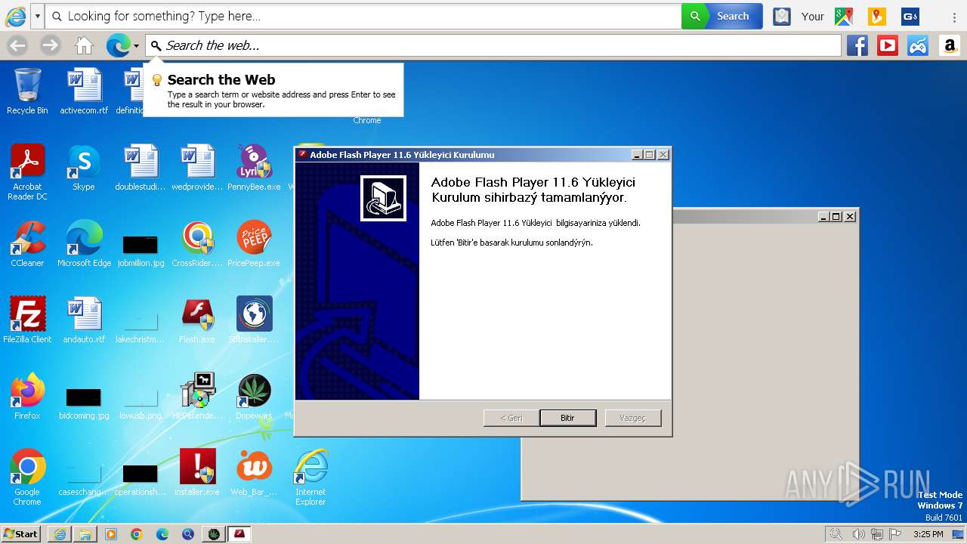Click the media player taskbar icon
This screenshot has height=544, width=967.
point(111,534)
